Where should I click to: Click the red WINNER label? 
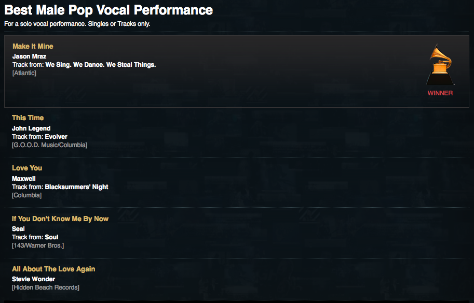[440, 93]
